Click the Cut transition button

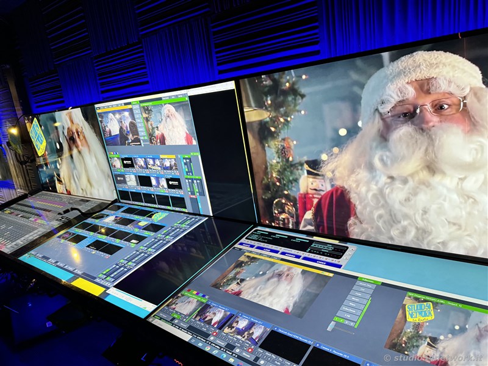[363, 289]
